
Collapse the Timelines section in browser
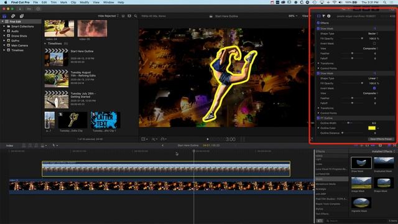[45, 44]
